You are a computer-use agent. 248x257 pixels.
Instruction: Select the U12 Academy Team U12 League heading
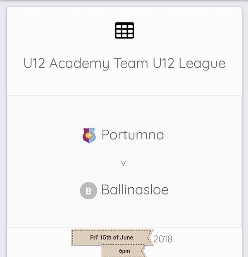(x=124, y=63)
